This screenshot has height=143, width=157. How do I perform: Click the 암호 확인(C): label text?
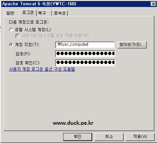pyautogui.click(x=28, y=63)
